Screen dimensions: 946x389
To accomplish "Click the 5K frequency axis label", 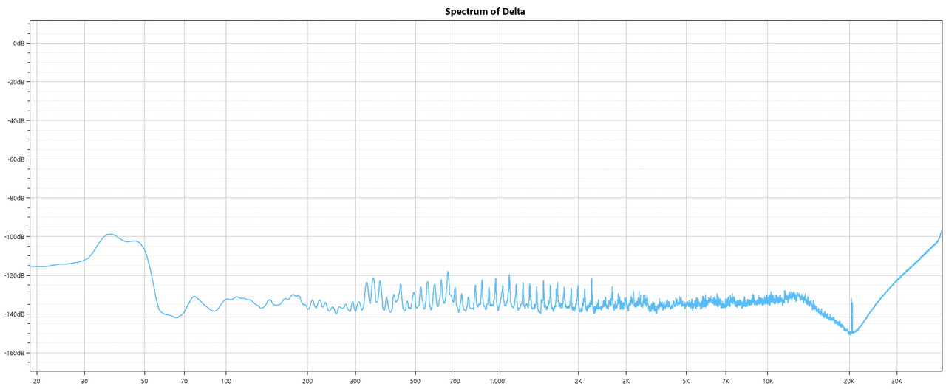I will pos(687,382).
